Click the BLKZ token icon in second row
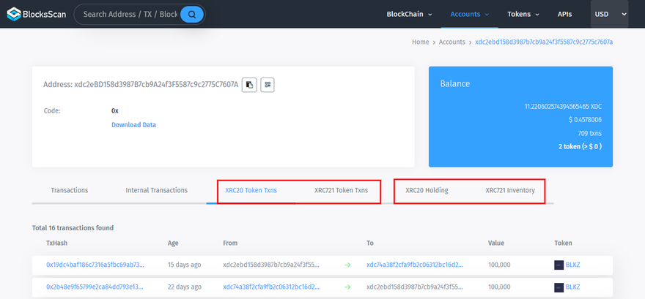This screenshot has height=299, width=645. [x=559, y=287]
